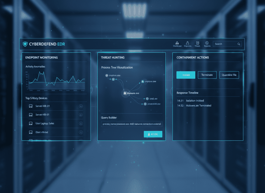Image resolution: width=265 pixels, height=193 pixels.
Task: Open the Dashboard view from top navigation
Action: [x=177, y=44]
